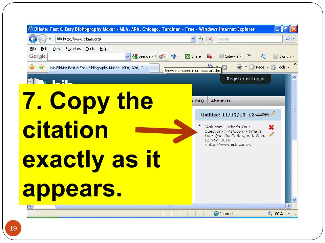Open the recent pages dropdown beside Forward

[50, 39]
